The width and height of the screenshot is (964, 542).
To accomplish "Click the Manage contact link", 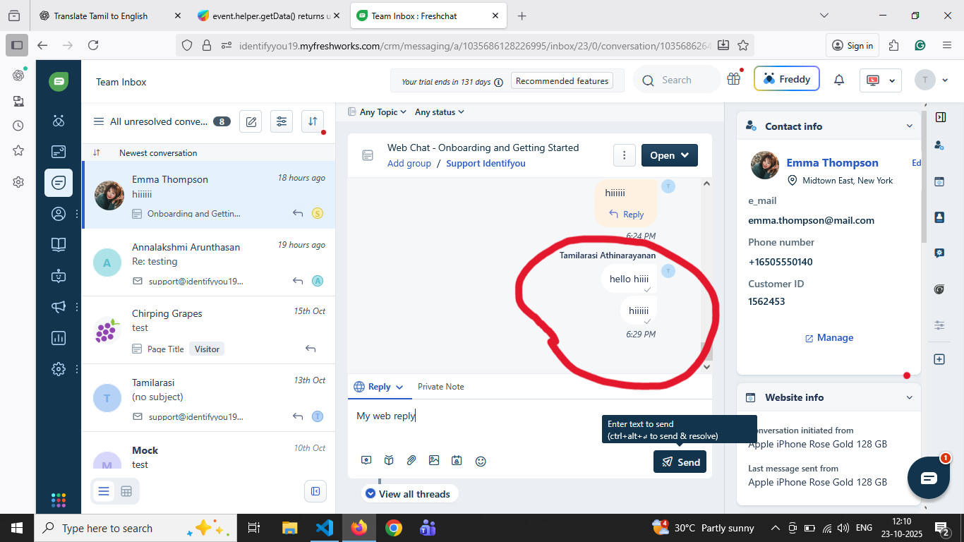I will (x=829, y=338).
